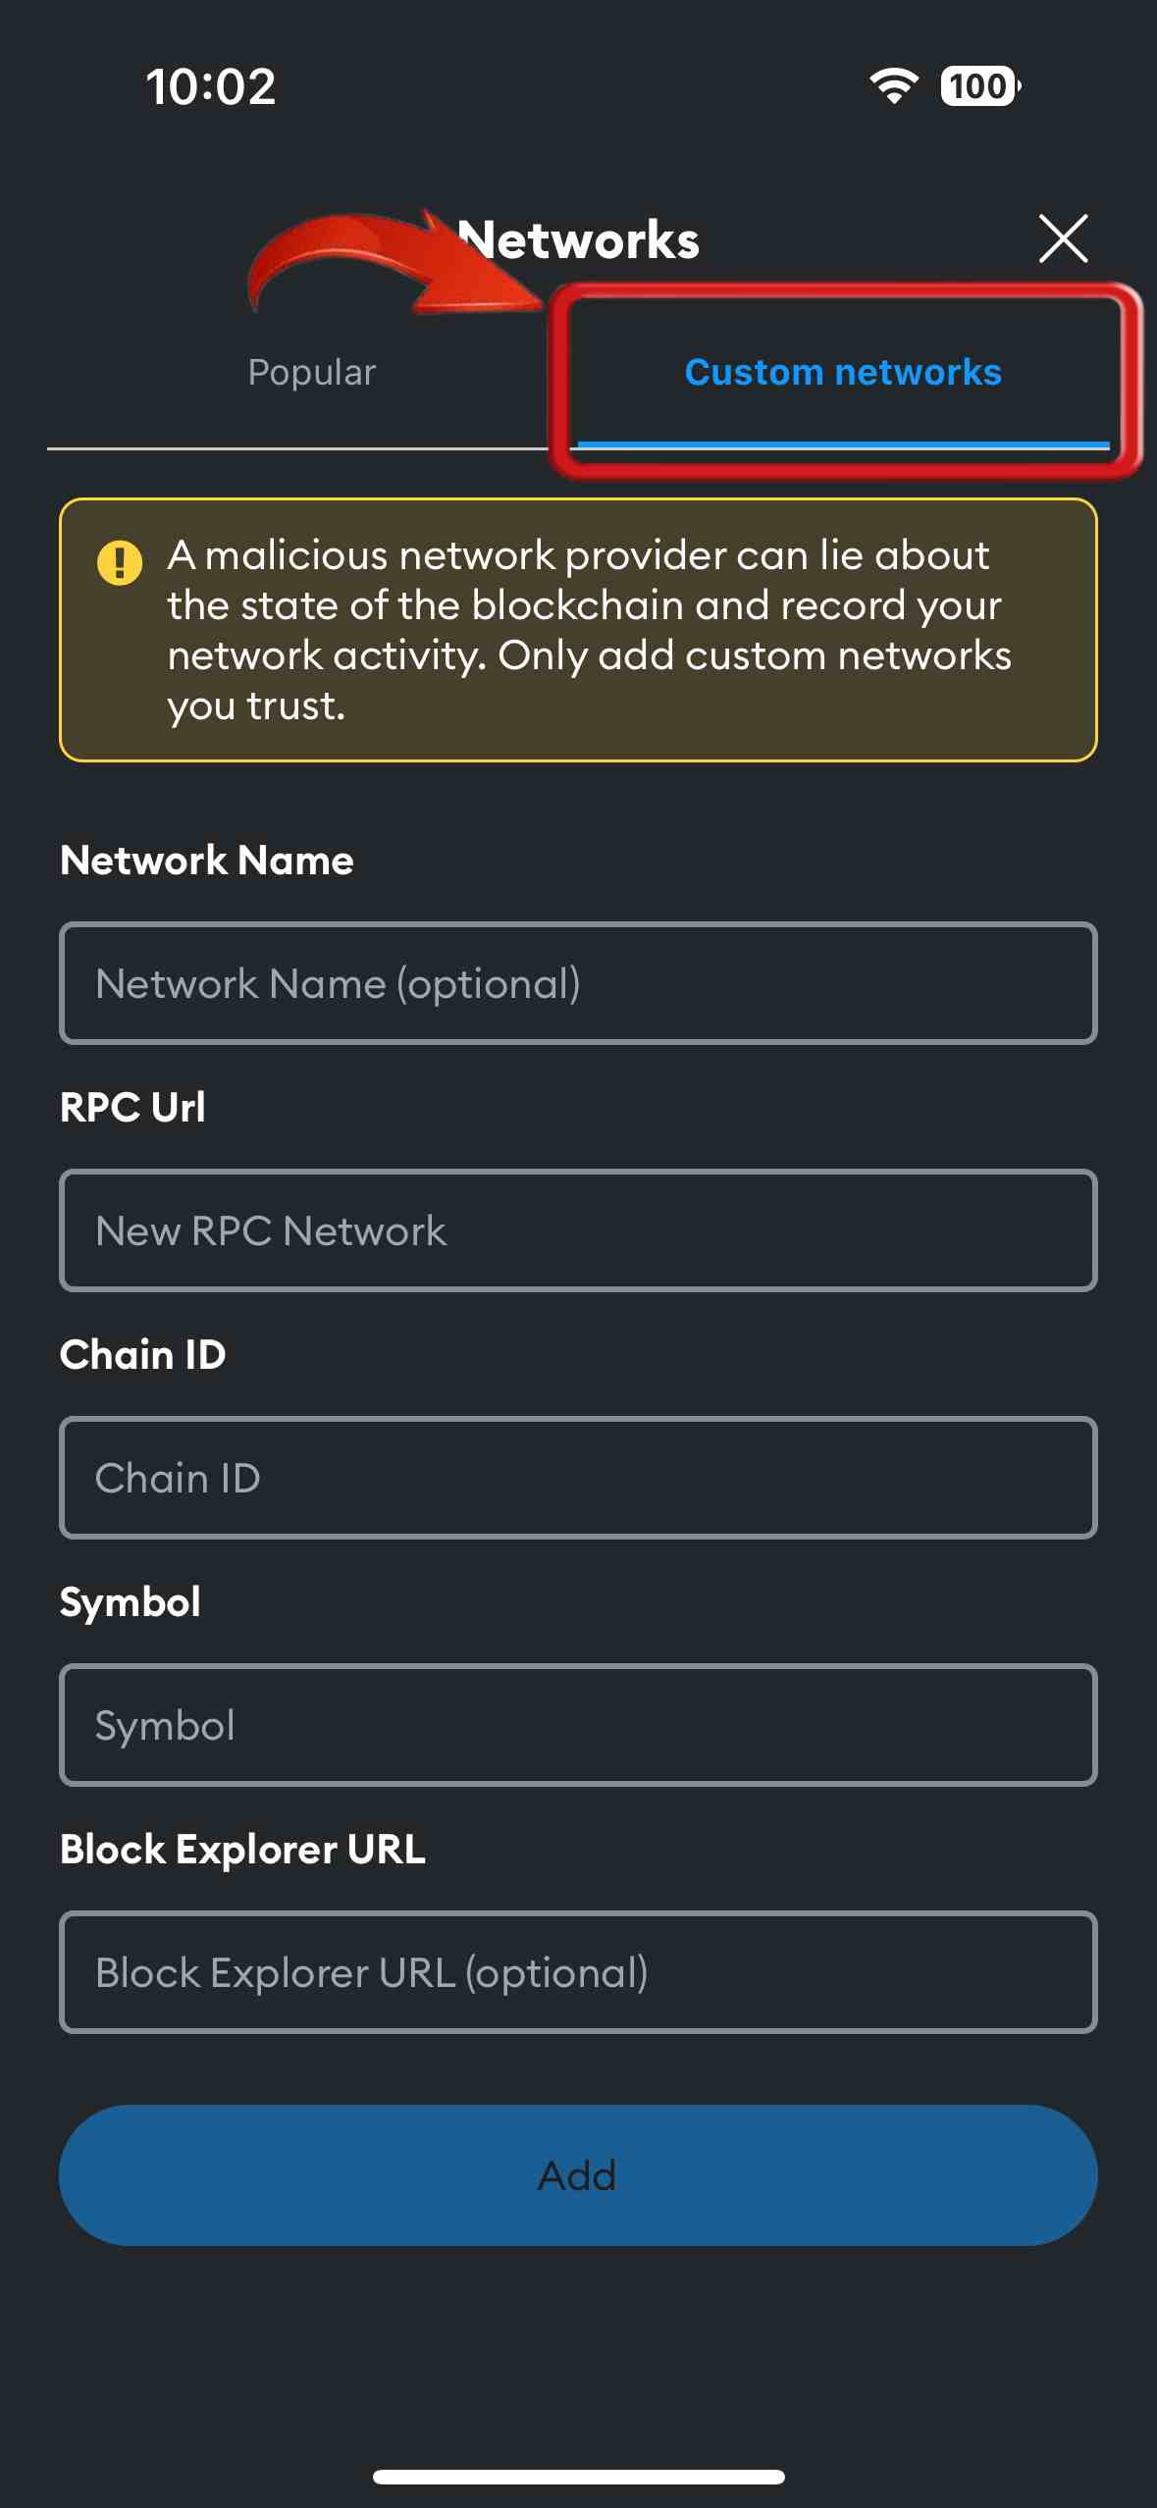
Task: Select the Custom networks tab
Action: (843, 373)
